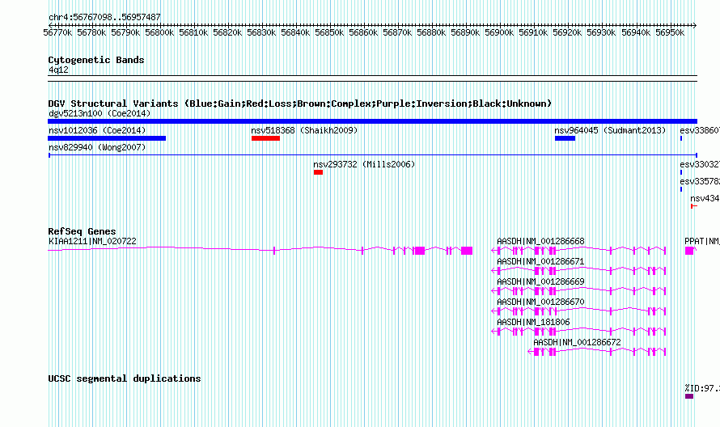The height and width of the screenshot is (427, 720).
Task: Click the KIAA1211|NM_020722 gene label
Action: point(92,241)
